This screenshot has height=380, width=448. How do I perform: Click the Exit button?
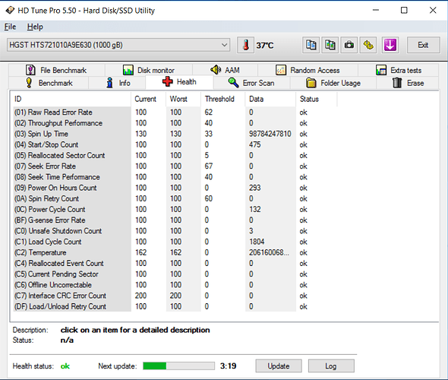pos(423,45)
